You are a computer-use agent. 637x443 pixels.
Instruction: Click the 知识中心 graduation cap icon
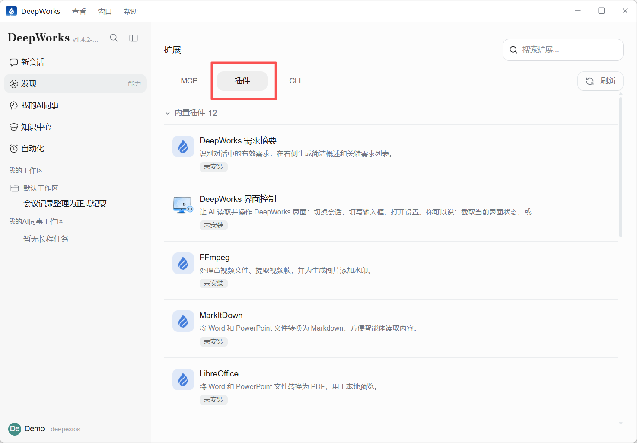pos(14,127)
